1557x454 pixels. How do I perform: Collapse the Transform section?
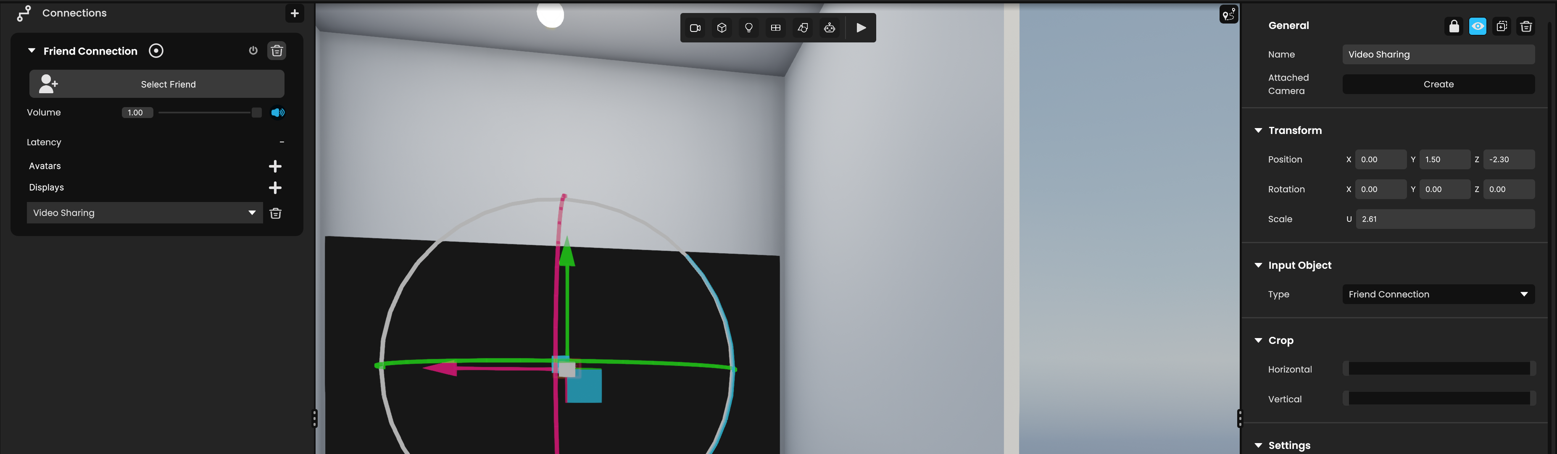1258,130
